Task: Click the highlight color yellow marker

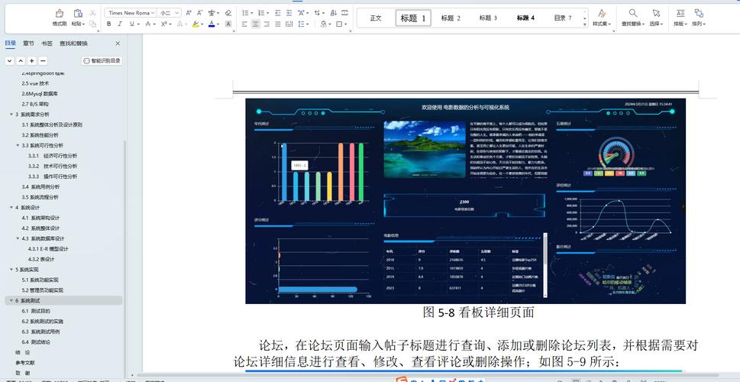Action: click(196, 24)
